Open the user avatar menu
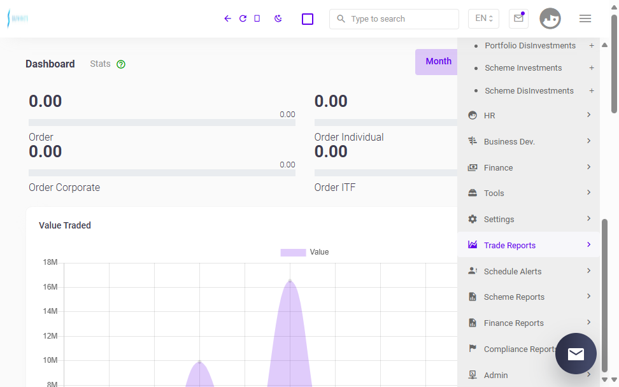Viewport: 619px width, 387px height. [550, 18]
